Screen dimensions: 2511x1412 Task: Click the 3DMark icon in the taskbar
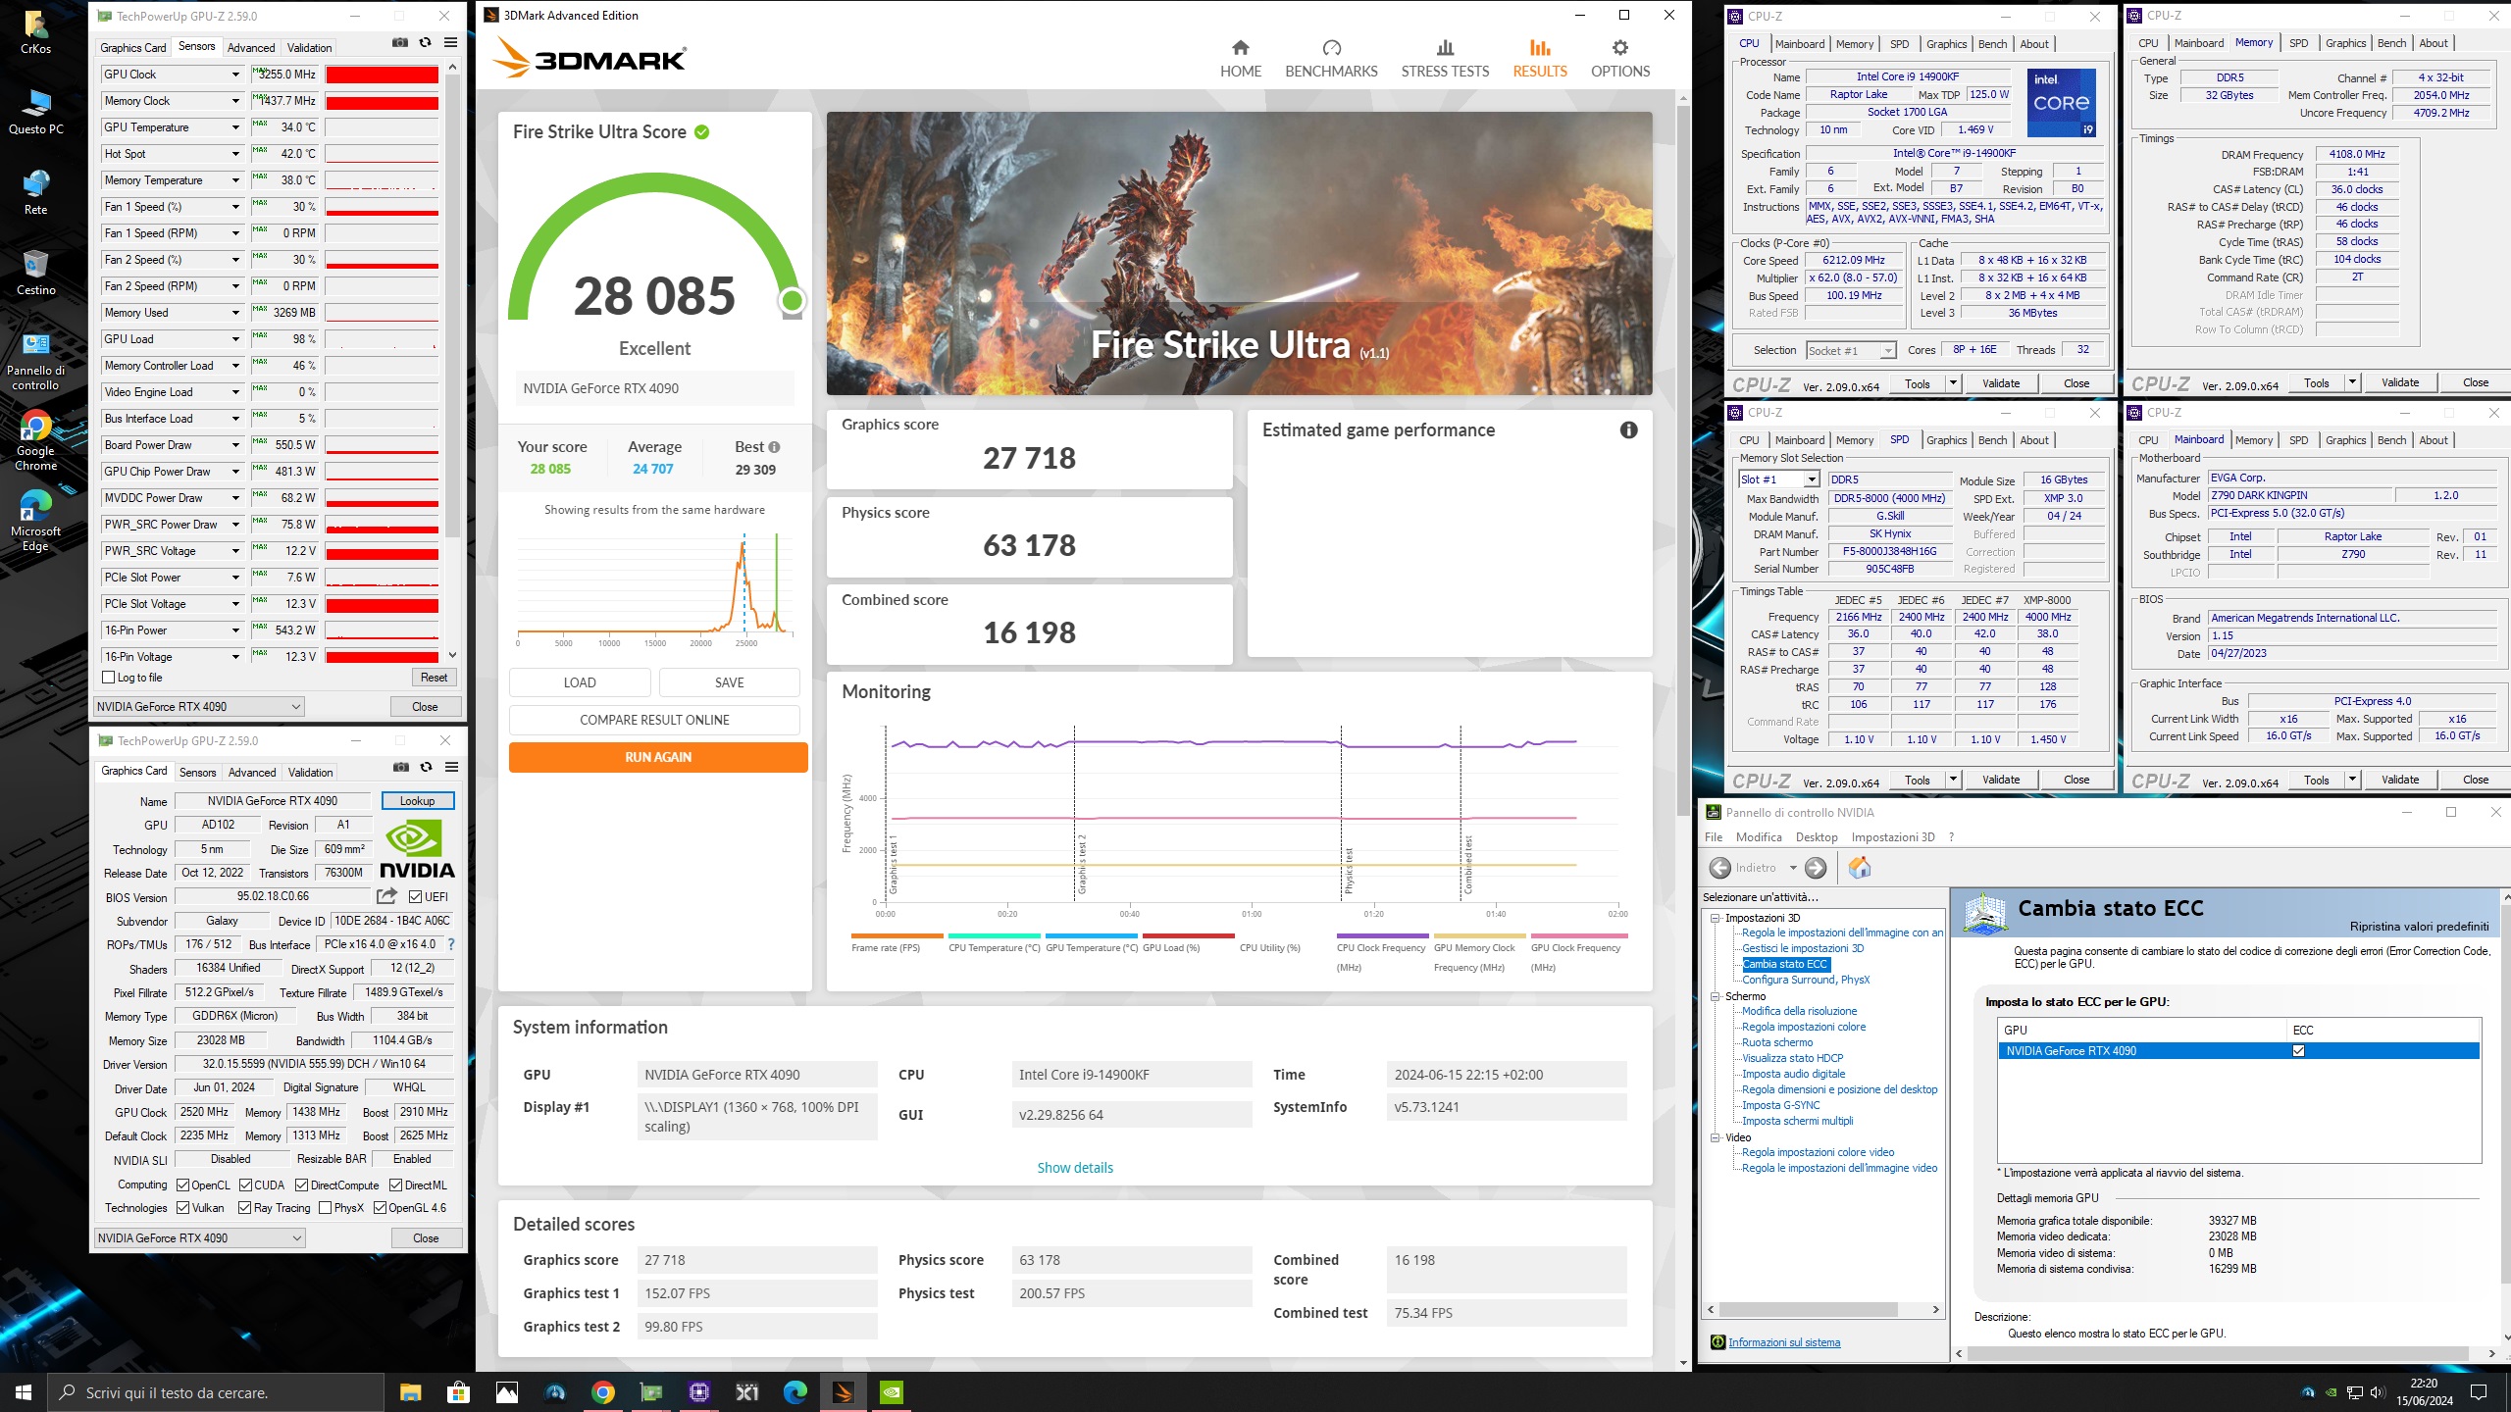(843, 1392)
